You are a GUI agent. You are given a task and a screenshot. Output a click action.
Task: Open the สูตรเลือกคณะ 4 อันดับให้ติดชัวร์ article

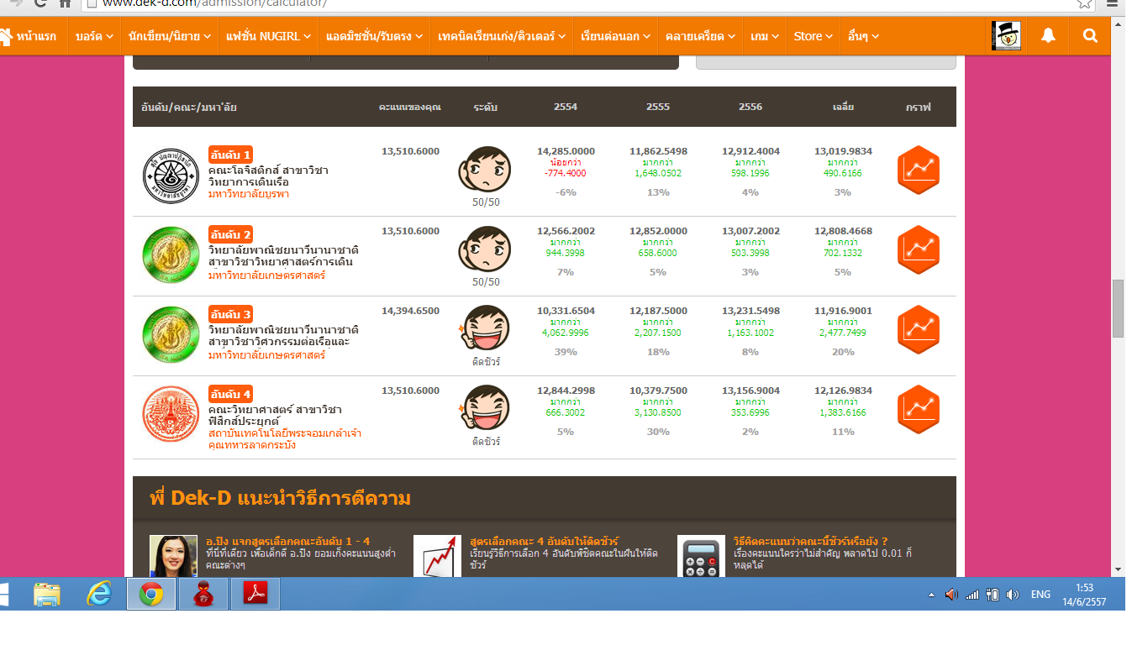point(545,541)
